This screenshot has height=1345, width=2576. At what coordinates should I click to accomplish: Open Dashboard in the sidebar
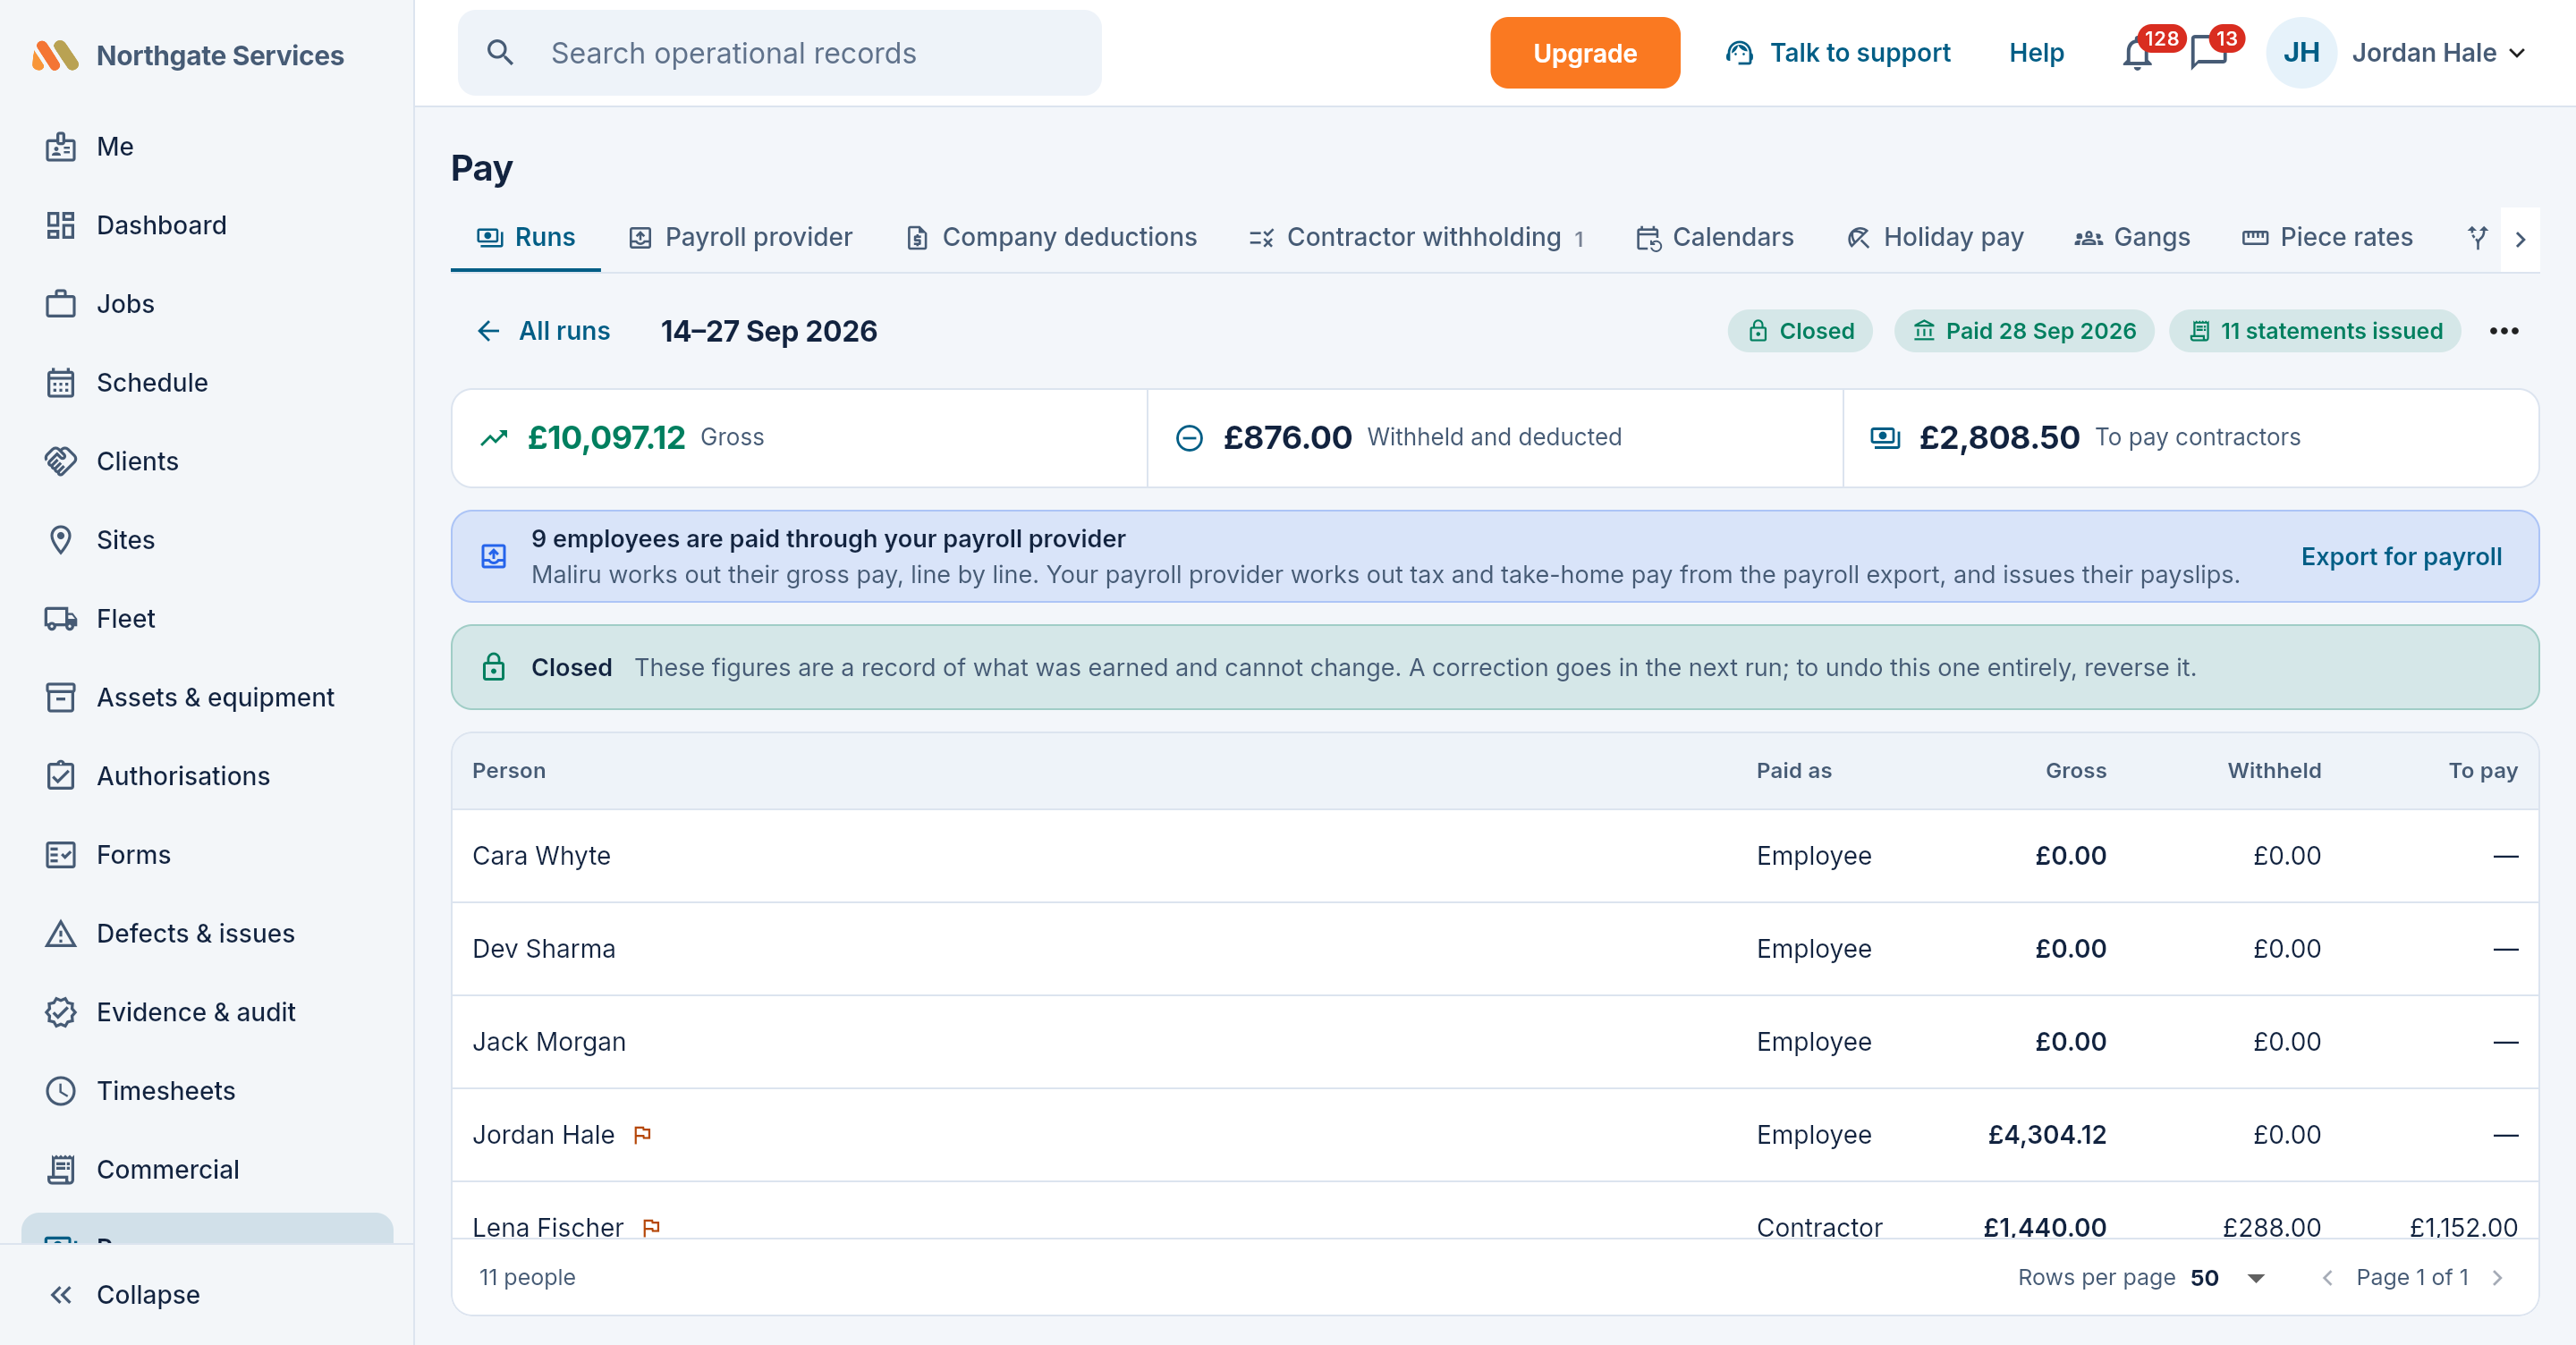pyautogui.click(x=207, y=225)
